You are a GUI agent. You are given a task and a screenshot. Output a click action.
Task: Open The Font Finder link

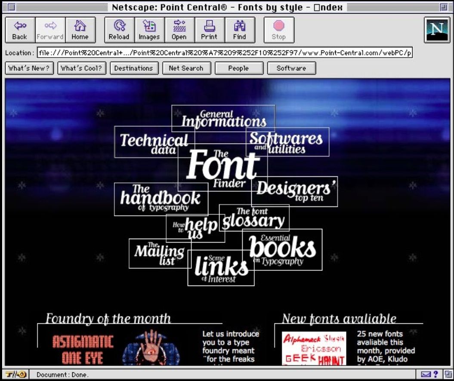222,168
